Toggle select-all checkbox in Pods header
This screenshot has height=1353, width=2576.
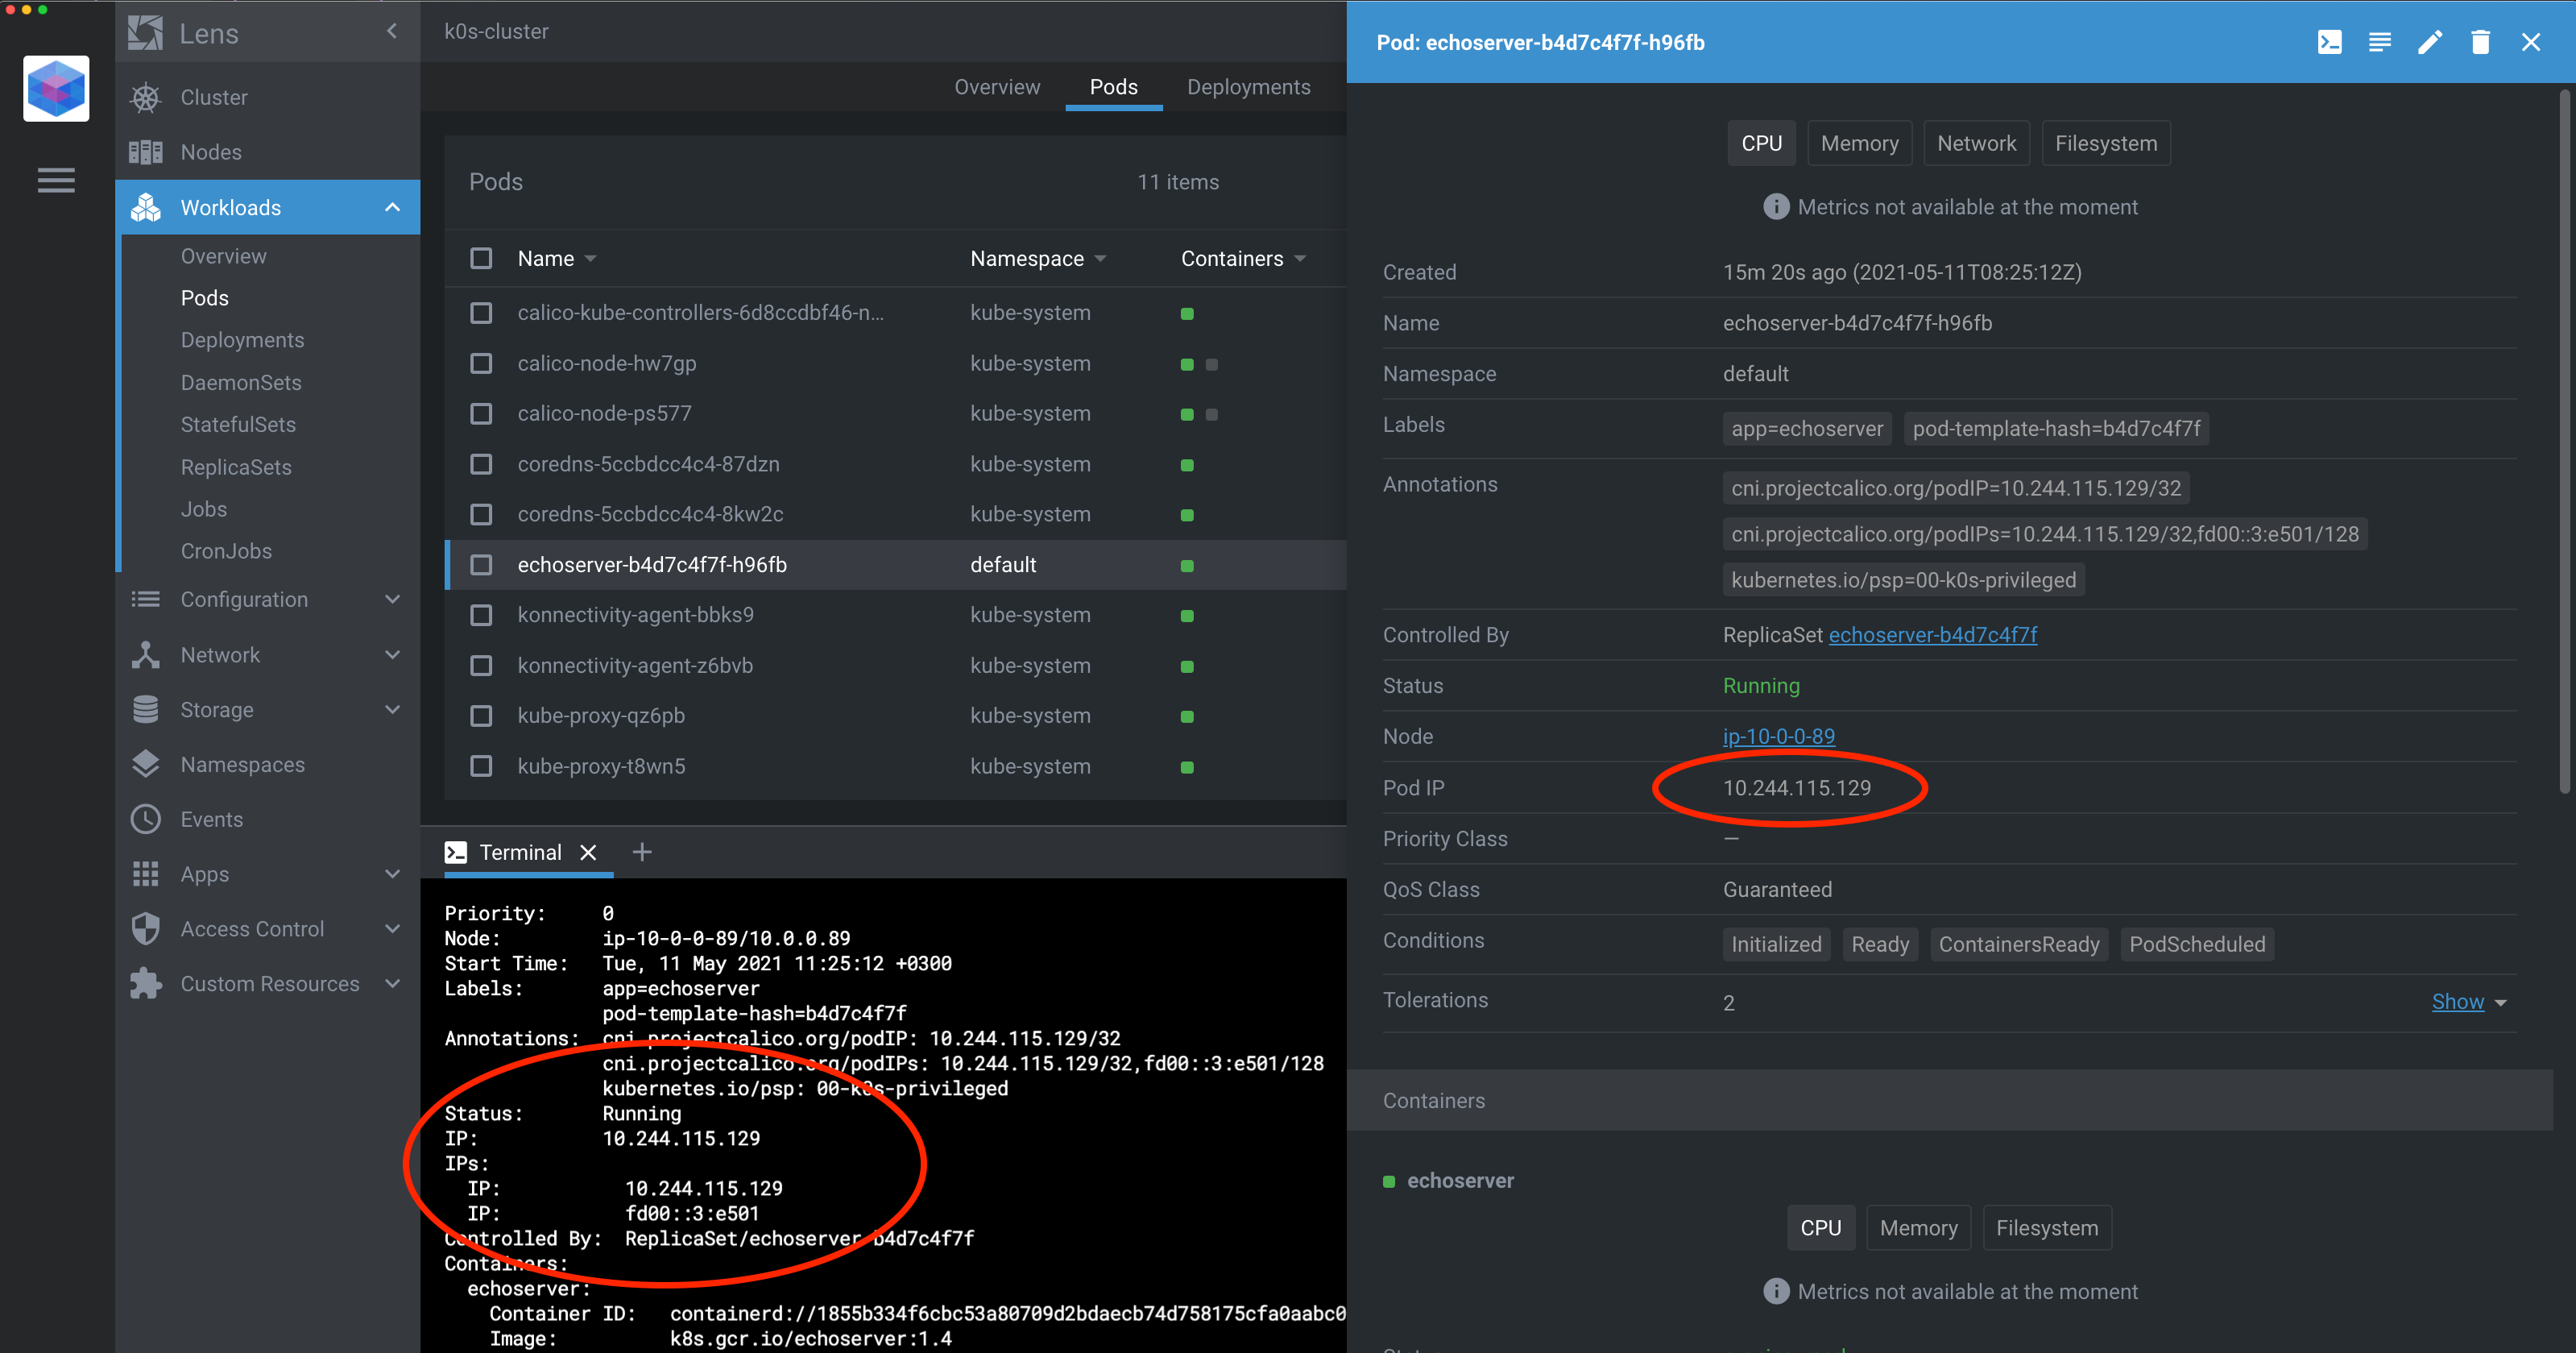[x=481, y=258]
